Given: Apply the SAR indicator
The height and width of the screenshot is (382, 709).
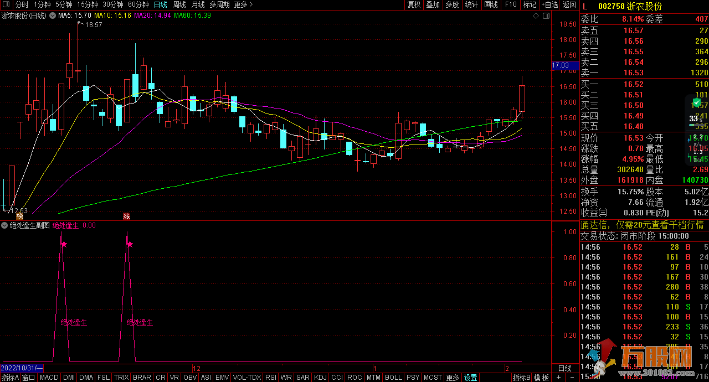Looking at the screenshot, I should pyautogui.click(x=303, y=378).
